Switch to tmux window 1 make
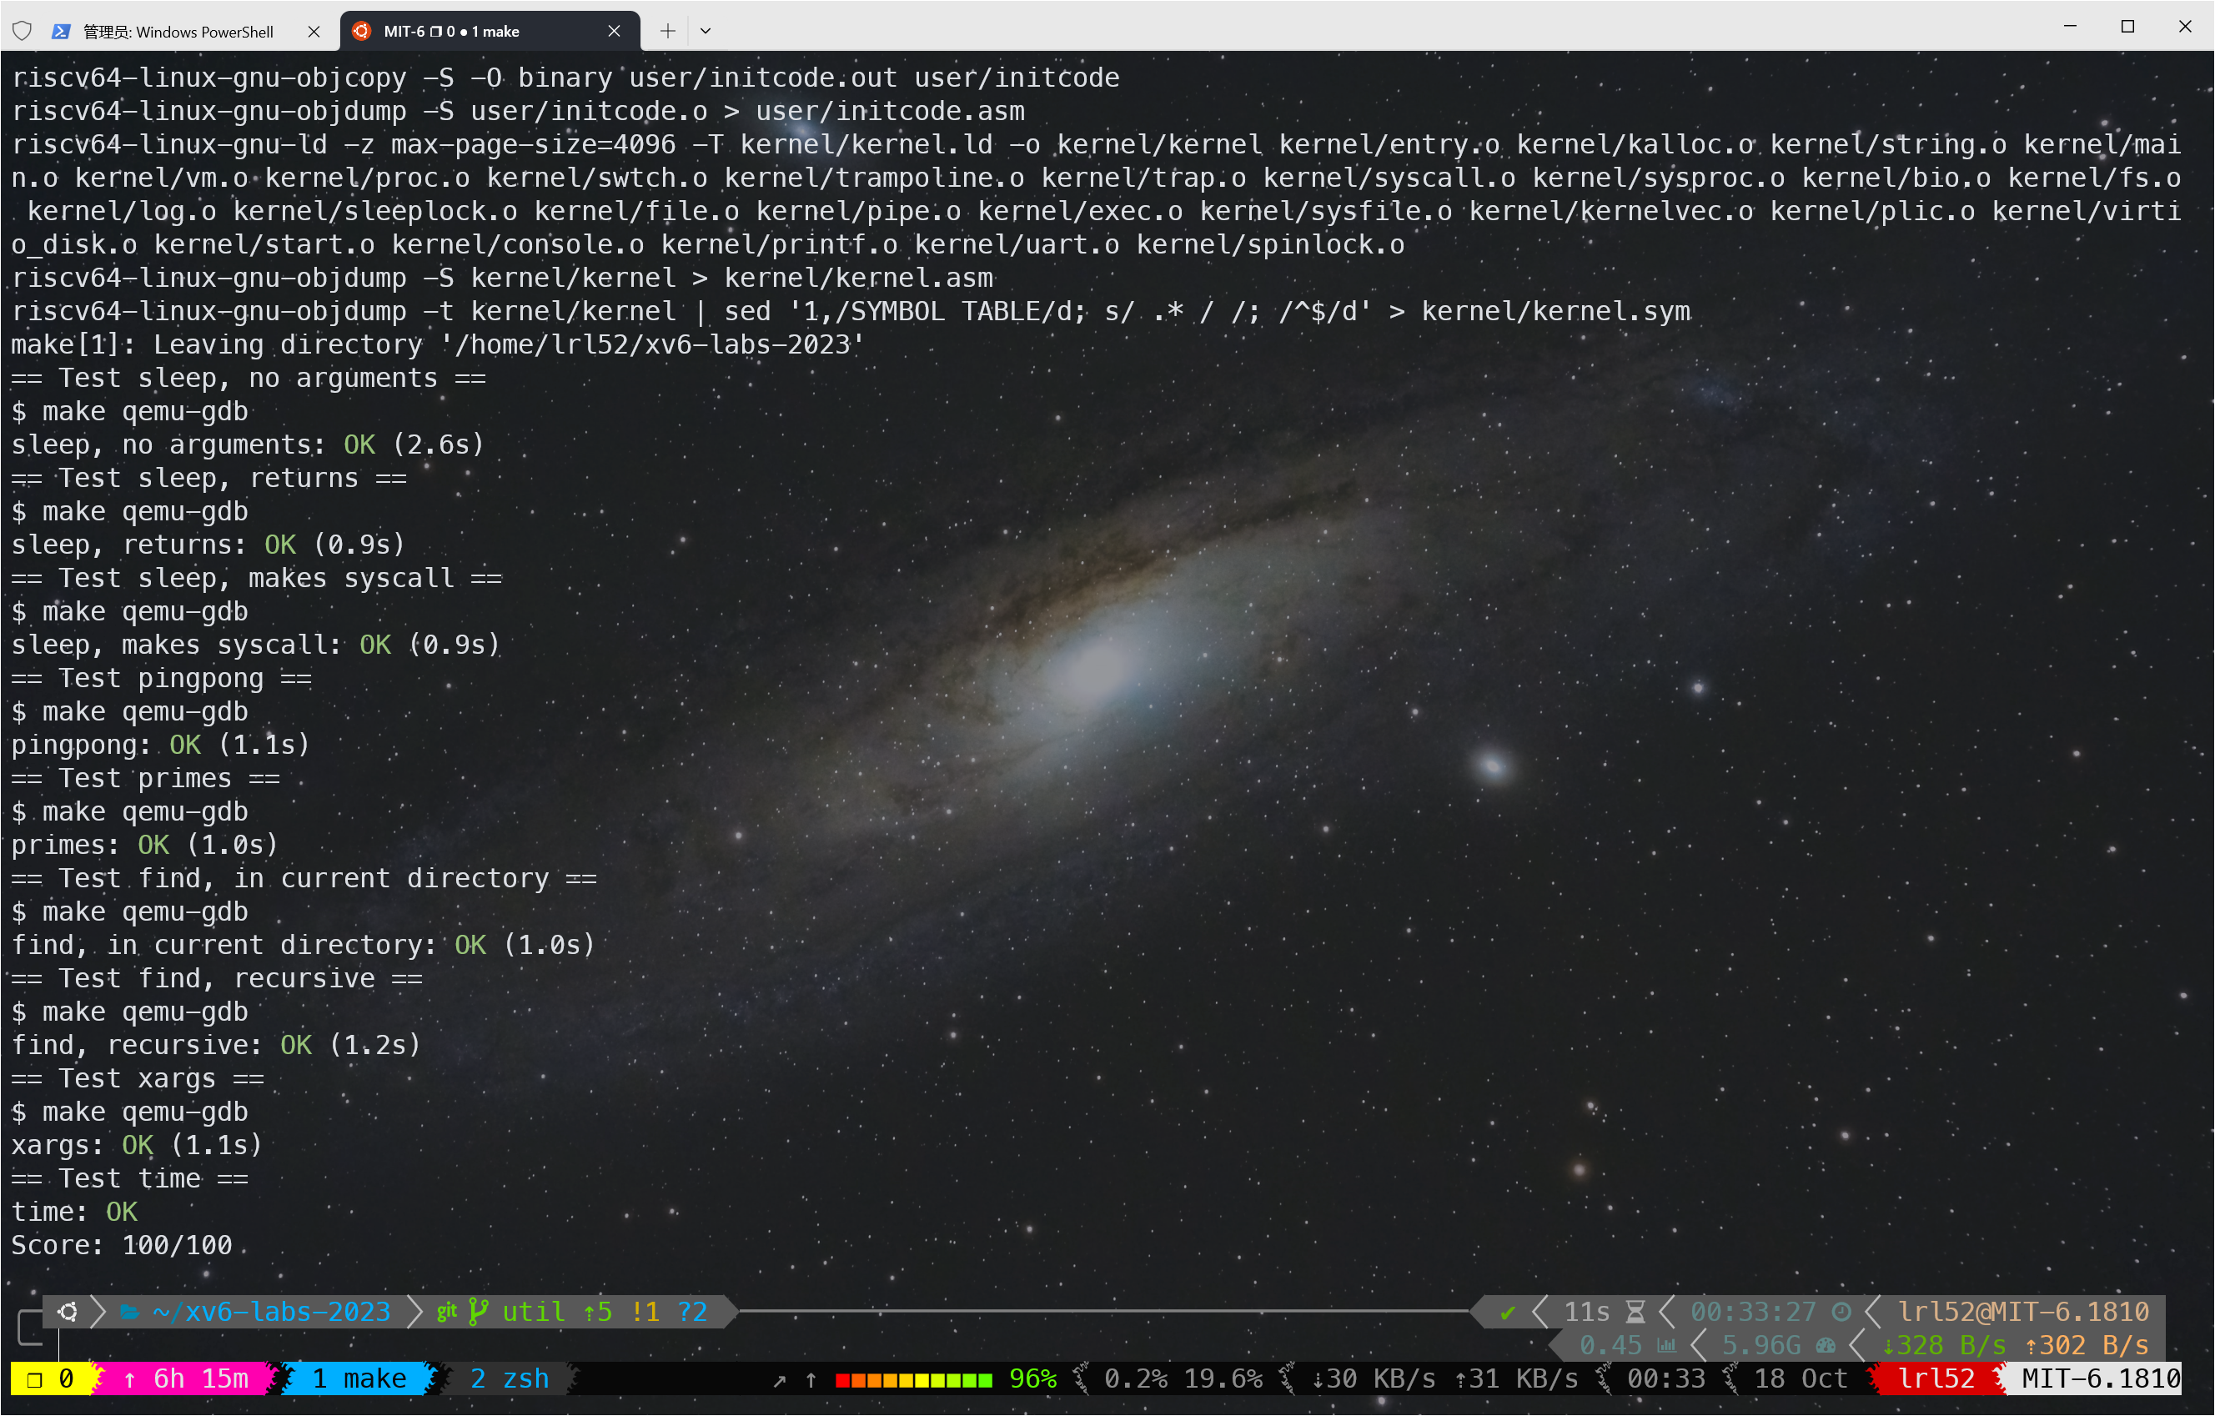2215x1416 pixels. (359, 1379)
